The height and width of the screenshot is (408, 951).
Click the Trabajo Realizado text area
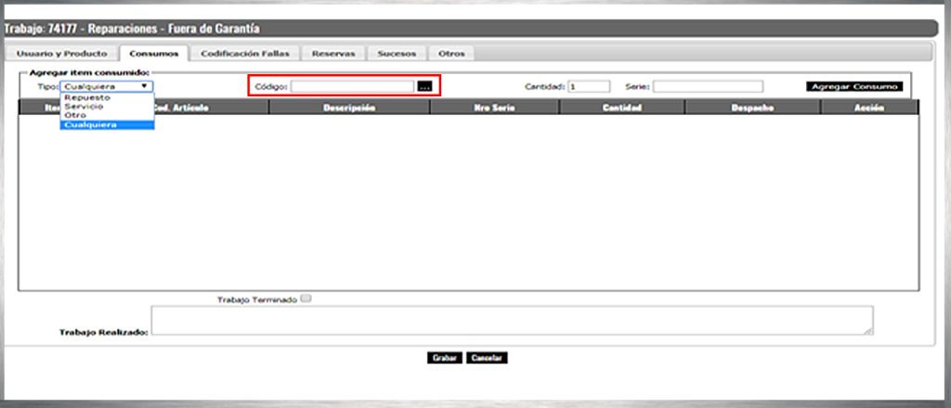512,320
